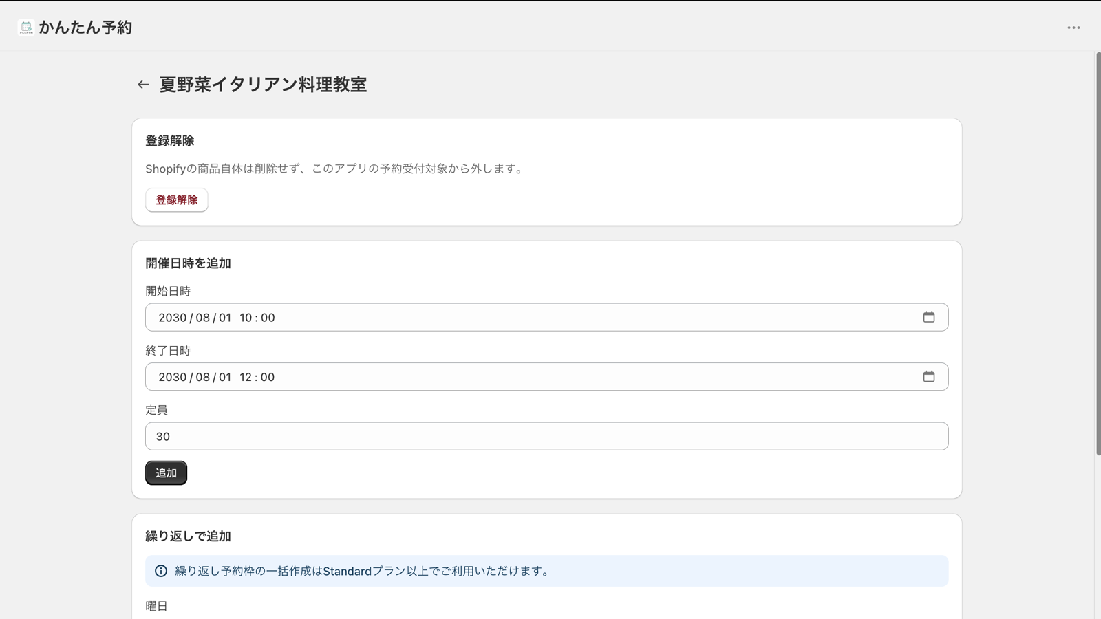Click the page vertical scrollbar

(1098, 253)
